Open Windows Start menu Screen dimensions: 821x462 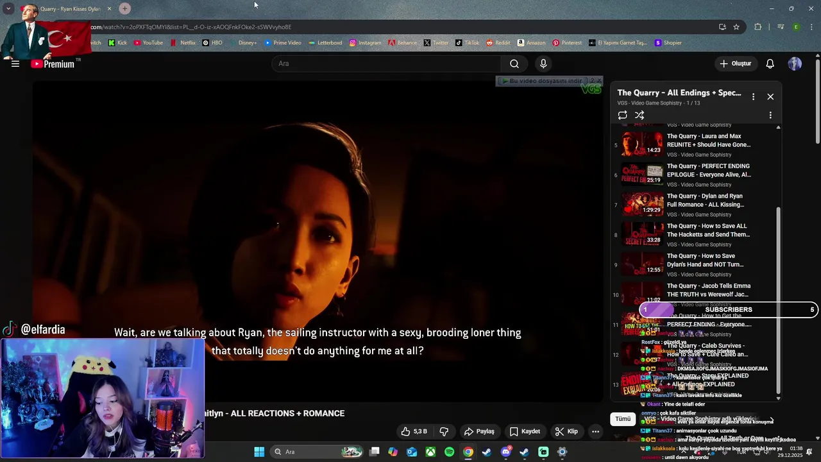(259, 452)
